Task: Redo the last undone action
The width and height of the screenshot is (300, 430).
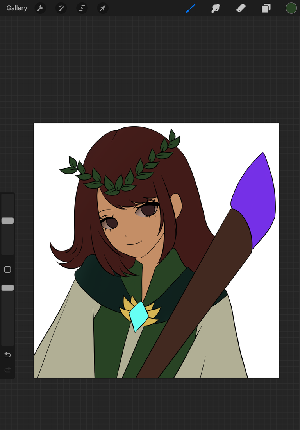Action: pyautogui.click(x=8, y=370)
